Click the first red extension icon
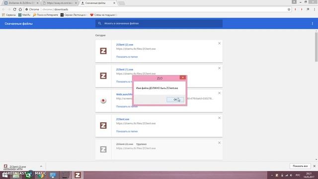Viewport: 318px width, 179px height. click(295, 9)
